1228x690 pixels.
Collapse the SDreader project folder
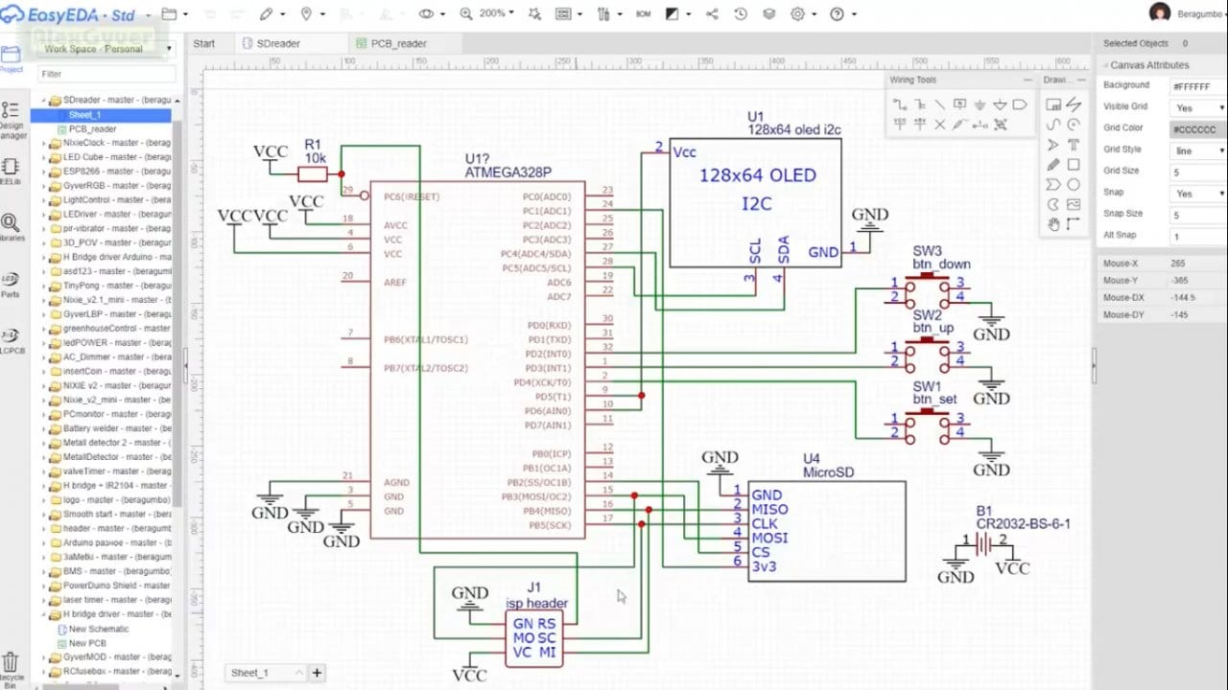[x=44, y=100]
